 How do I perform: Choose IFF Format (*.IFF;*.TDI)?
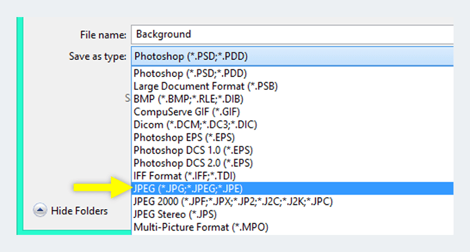pyautogui.click(x=292, y=176)
